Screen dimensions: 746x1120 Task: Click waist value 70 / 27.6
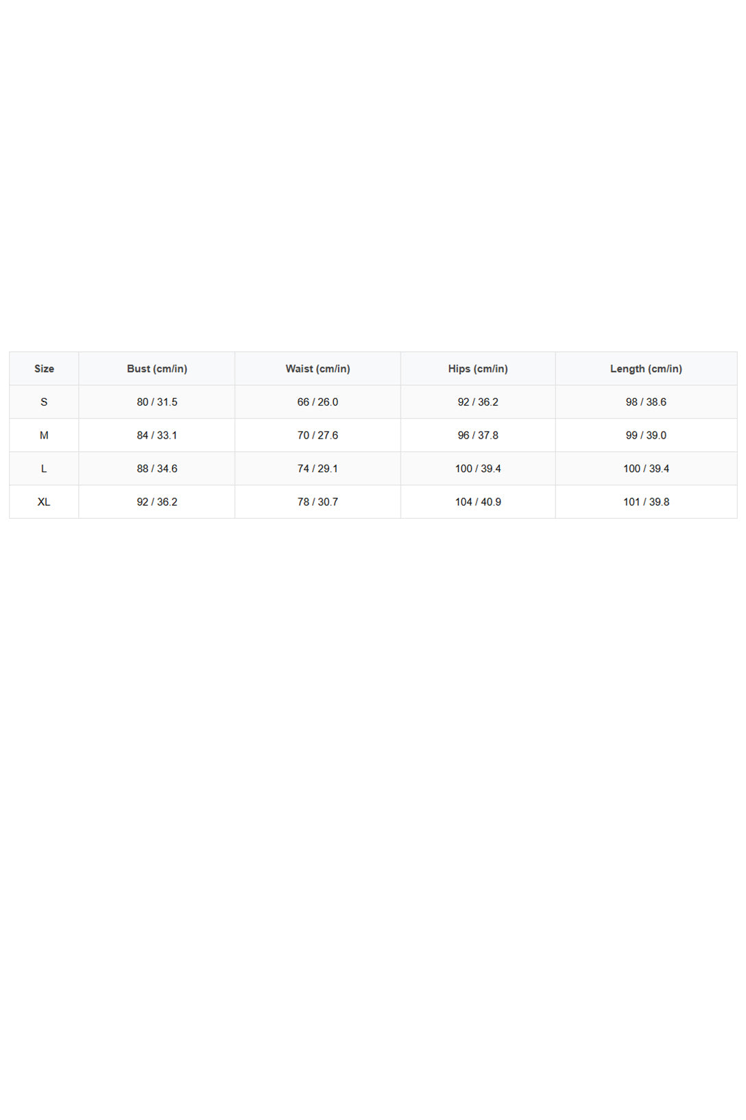[317, 435]
